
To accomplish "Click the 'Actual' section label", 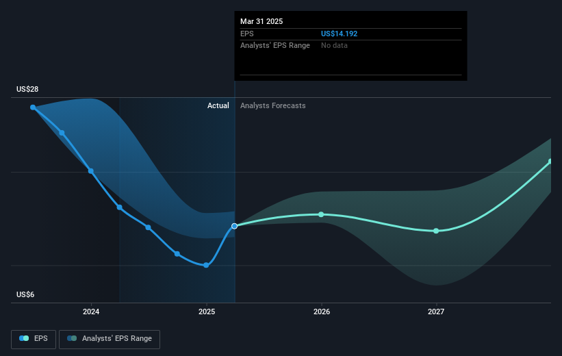I will pos(218,105).
